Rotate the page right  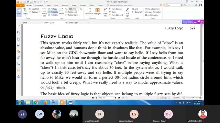click(71, 15)
